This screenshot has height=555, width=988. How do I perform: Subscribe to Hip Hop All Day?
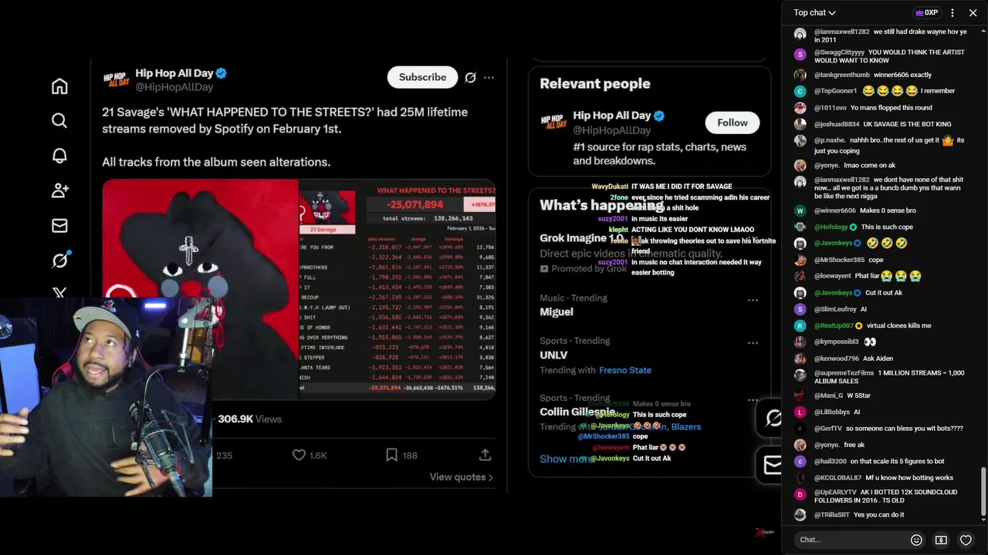click(x=422, y=77)
